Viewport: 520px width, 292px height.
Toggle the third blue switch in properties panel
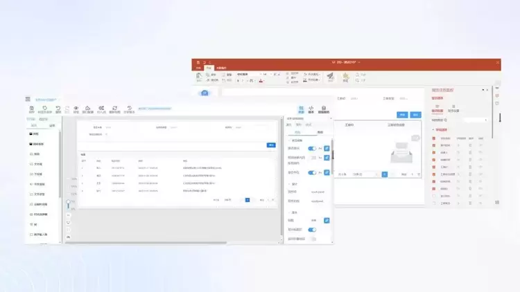(x=312, y=172)
